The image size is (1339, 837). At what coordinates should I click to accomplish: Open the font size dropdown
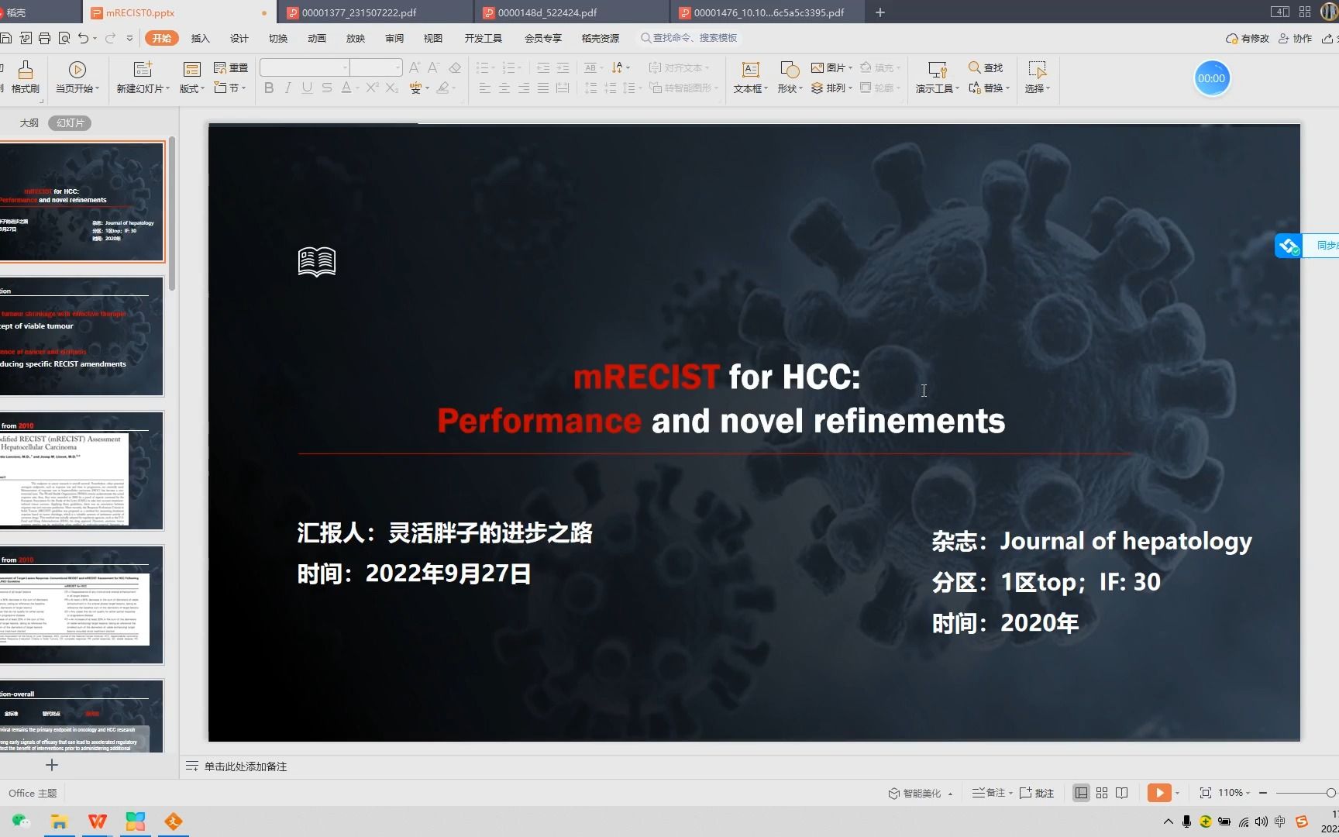tap(398, 68)
